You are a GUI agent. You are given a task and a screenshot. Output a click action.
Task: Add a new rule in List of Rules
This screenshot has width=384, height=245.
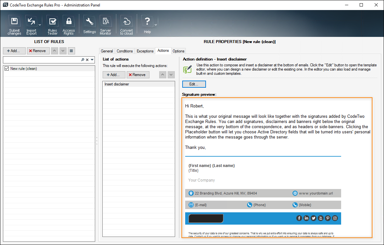(x=14, y=51)
